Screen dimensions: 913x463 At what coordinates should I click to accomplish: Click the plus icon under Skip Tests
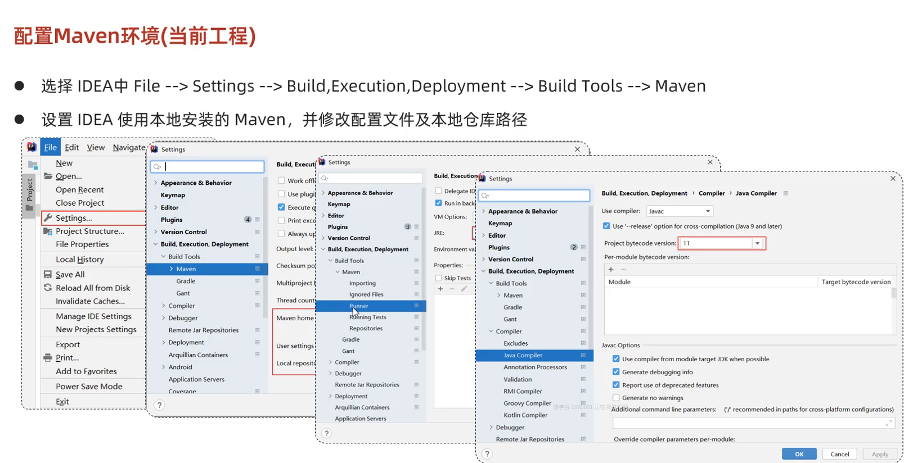pyautogui.click(x=440, y=289)
